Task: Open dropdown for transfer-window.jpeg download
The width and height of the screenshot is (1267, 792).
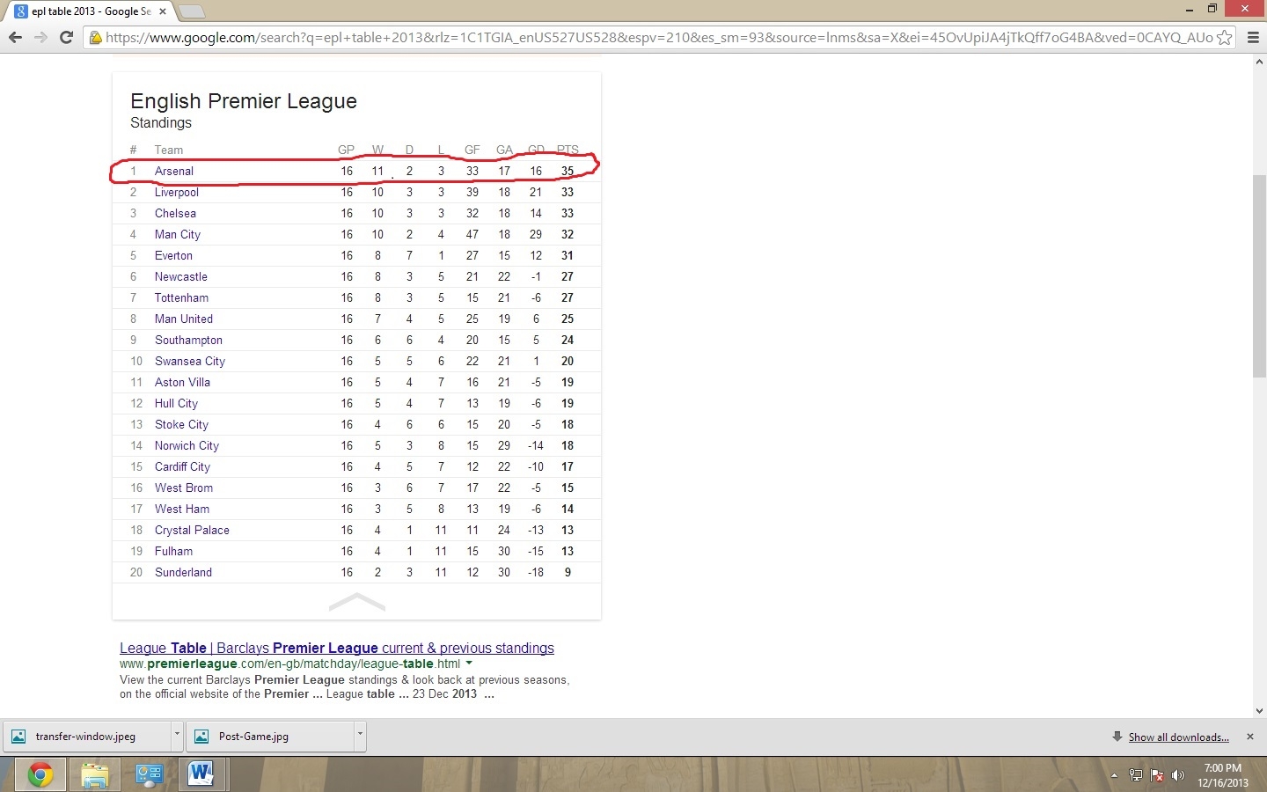Action: 177,737
